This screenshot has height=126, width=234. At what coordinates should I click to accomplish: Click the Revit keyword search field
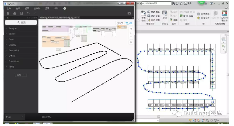click(156, 3)
